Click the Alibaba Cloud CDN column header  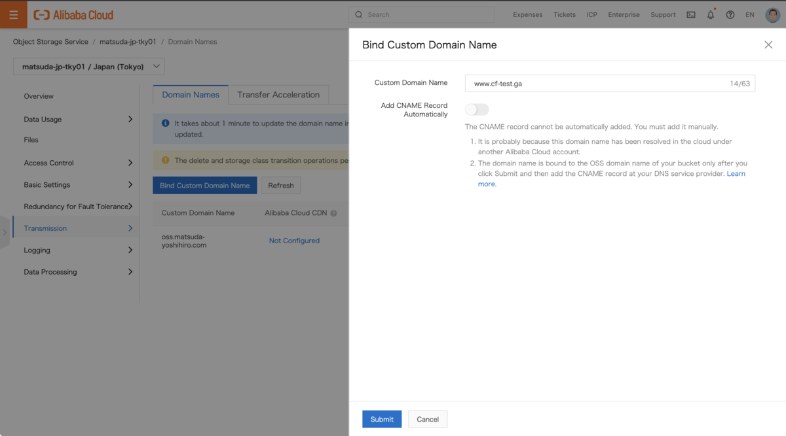(x=295, y=213)
